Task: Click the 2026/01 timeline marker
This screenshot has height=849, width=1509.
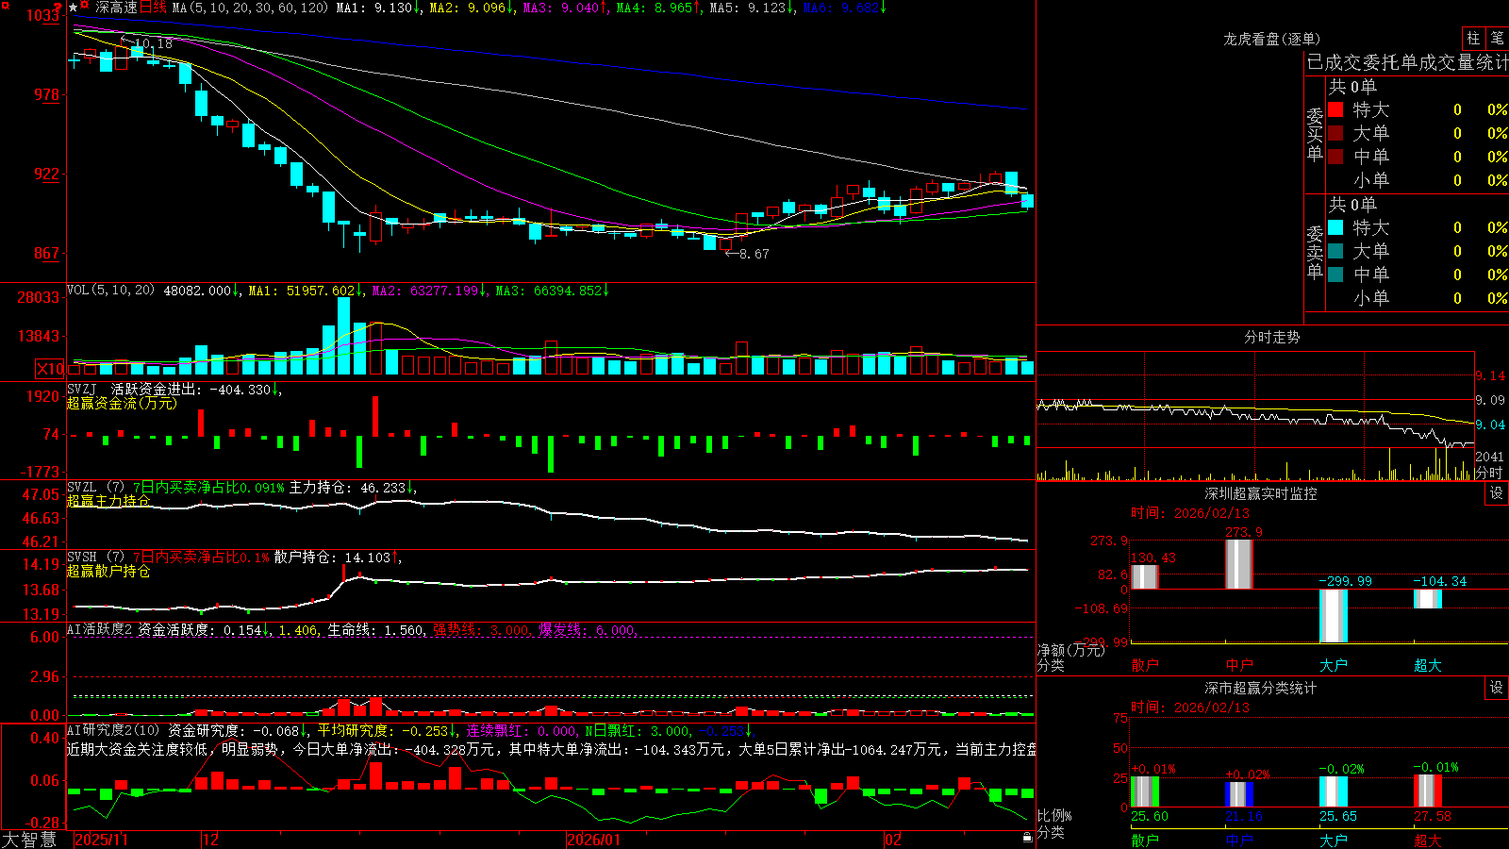Action: (x=594, y=840)
